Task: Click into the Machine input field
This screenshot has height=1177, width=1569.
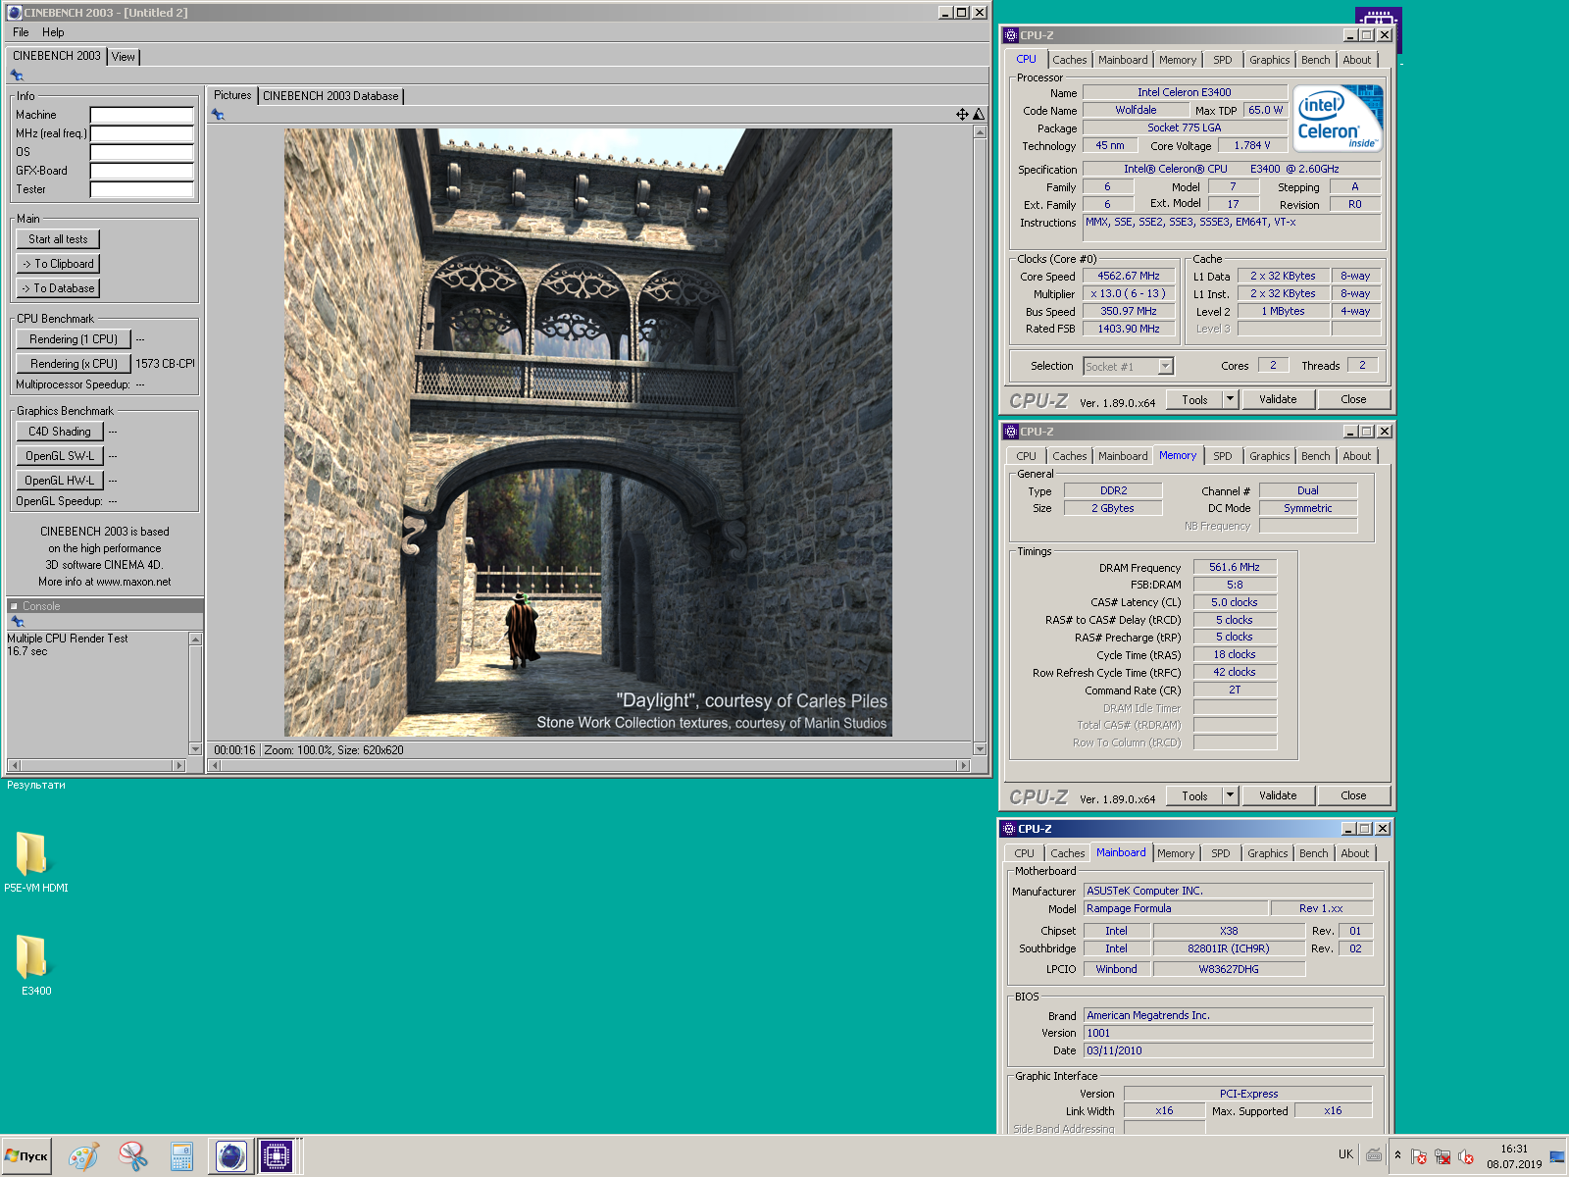Action: pyautogui.click(x=141, y=115)
